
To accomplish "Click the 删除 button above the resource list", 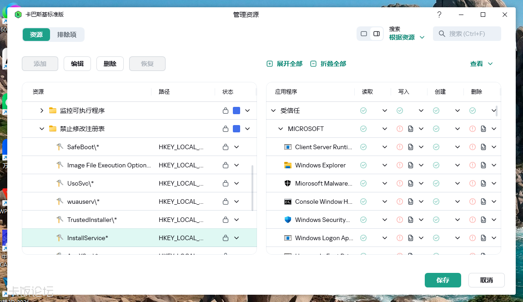I will tap(110, 64).
